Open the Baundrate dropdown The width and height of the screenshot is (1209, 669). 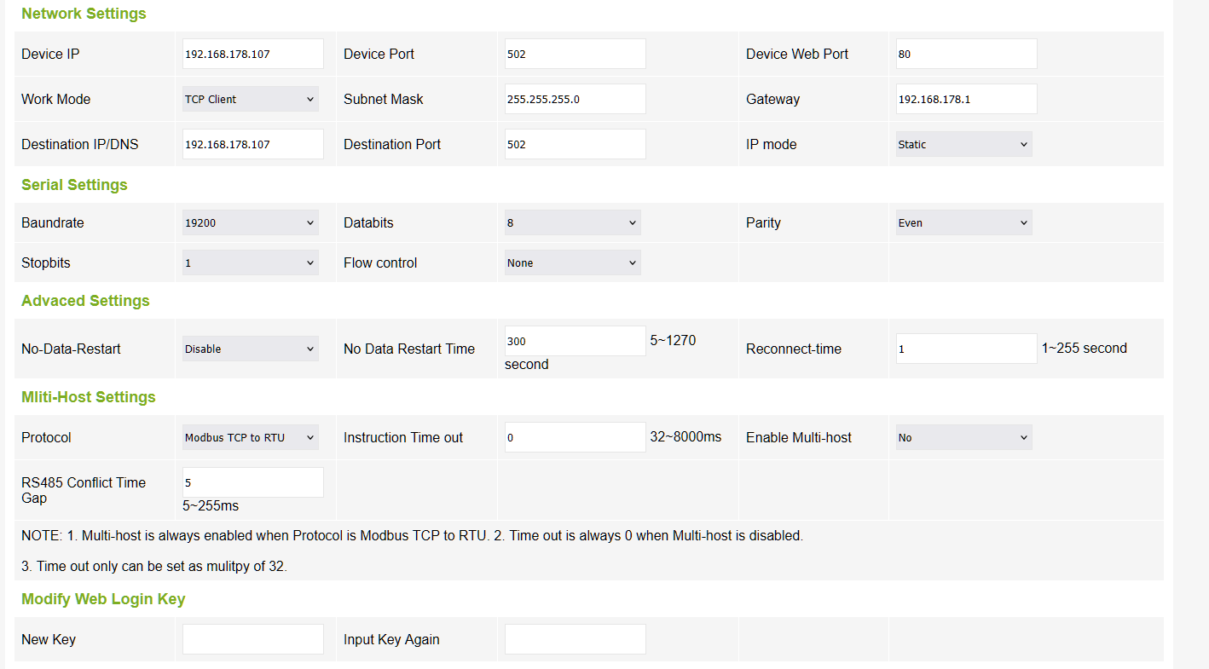point(251,222)
